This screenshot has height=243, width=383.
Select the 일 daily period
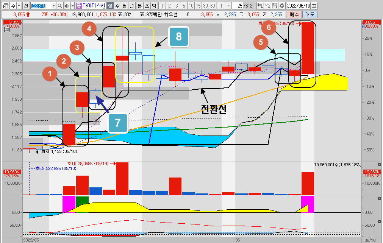[x=110, y=6]
